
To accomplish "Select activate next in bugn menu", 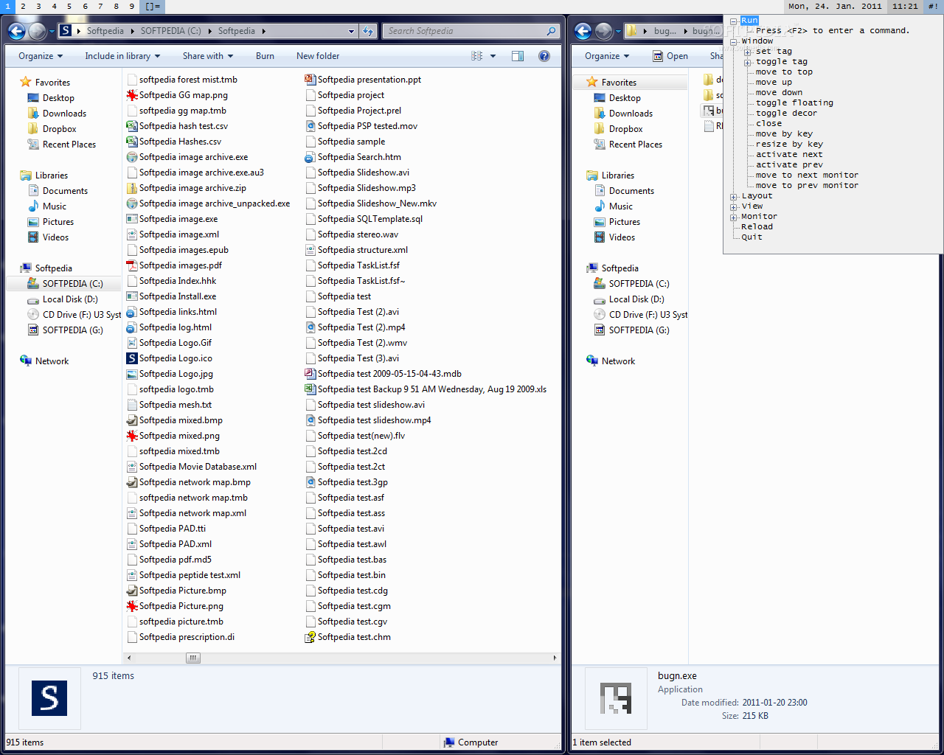I will point(789,155).
